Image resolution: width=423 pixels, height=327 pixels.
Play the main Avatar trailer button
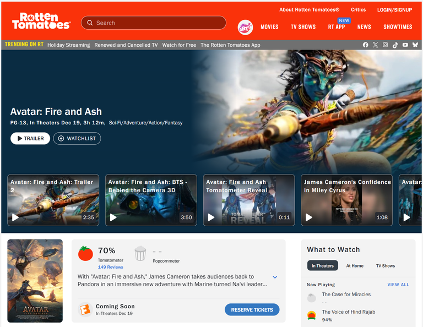pyautogui.click(x=30, y=139)
